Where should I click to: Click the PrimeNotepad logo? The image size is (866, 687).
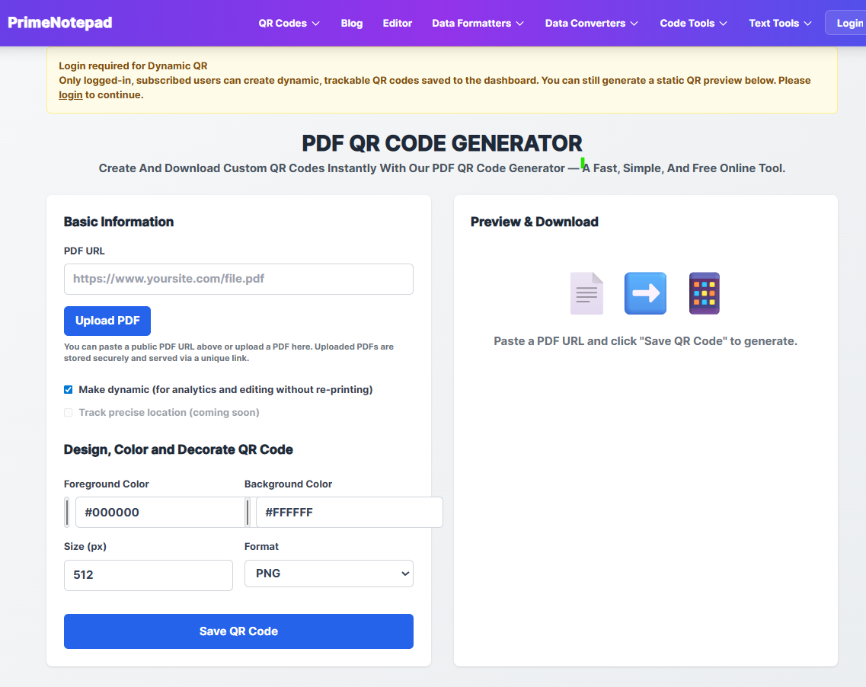[x=59, y=22]
